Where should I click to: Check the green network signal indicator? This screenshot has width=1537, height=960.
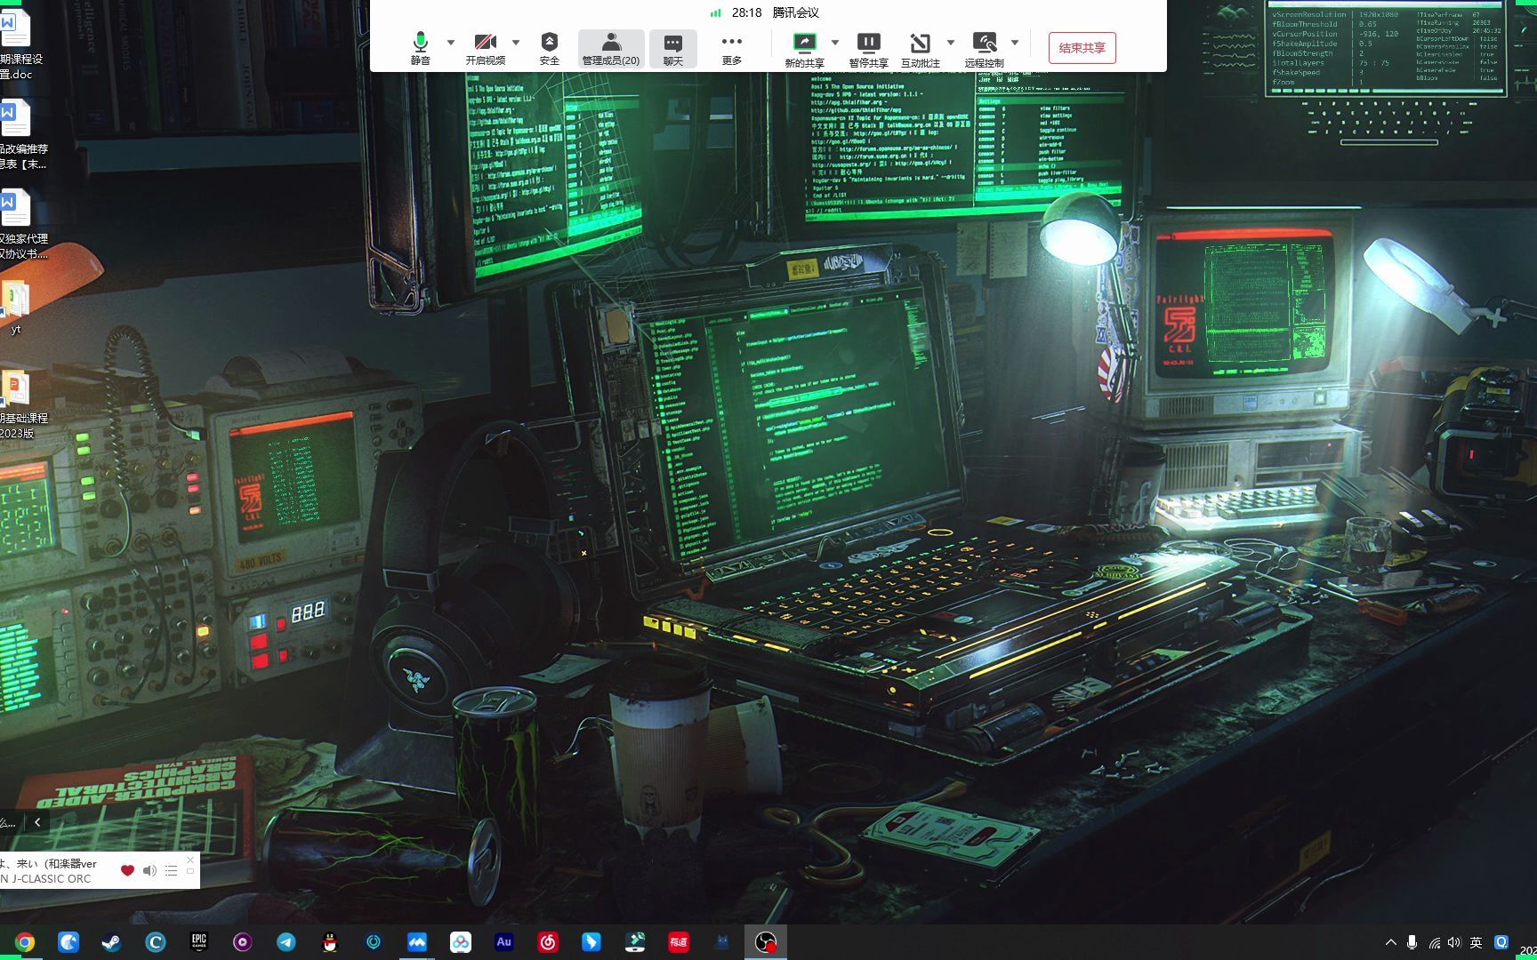[x=716, y=12]
